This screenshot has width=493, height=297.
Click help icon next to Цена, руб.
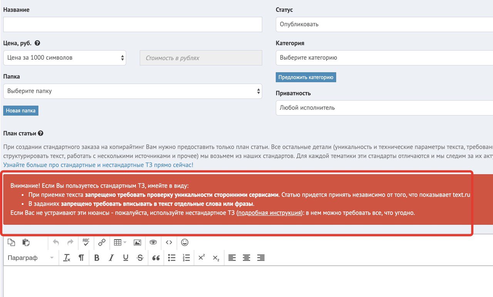[x=37, y=43]
